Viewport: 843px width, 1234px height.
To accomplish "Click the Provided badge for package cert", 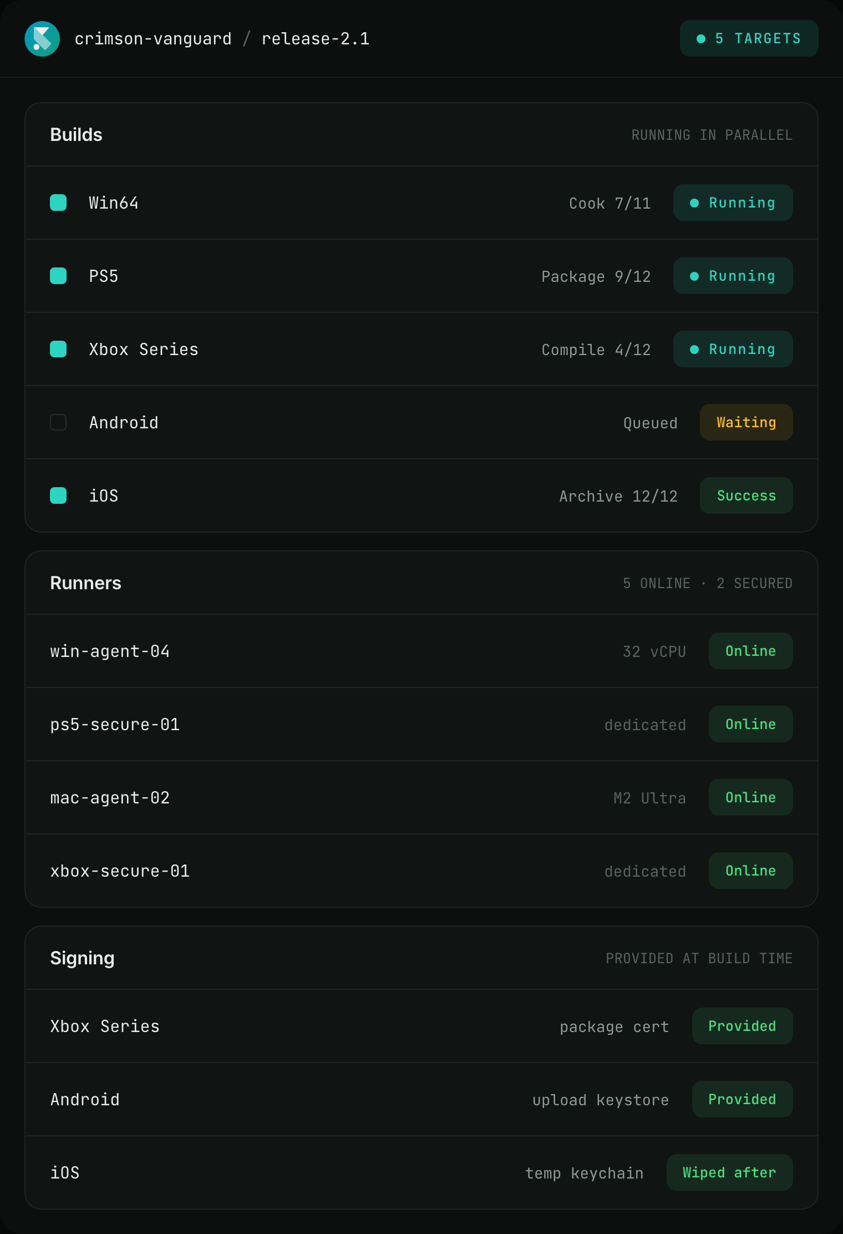I will (742, 1026).
